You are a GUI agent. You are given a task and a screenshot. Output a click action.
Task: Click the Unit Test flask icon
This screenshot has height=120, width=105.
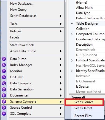coord(4,77)
